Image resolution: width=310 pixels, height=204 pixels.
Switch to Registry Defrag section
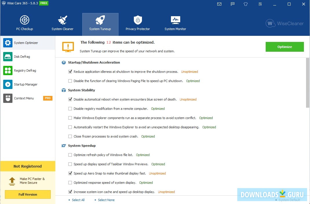tap(28, 71)
